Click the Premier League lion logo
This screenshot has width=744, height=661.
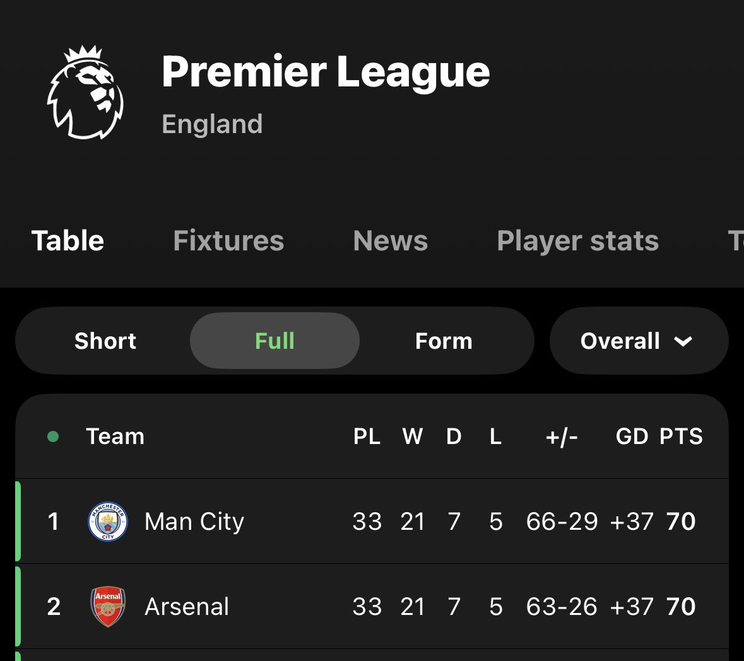85,93
